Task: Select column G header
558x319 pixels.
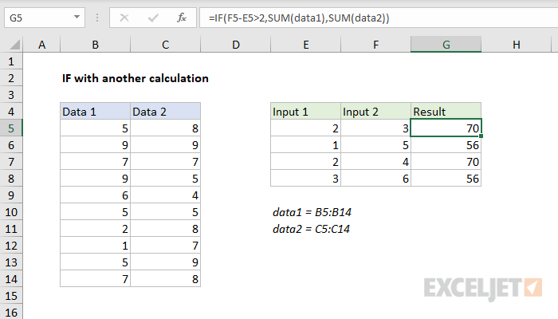Action: click(x=446, y=45)
